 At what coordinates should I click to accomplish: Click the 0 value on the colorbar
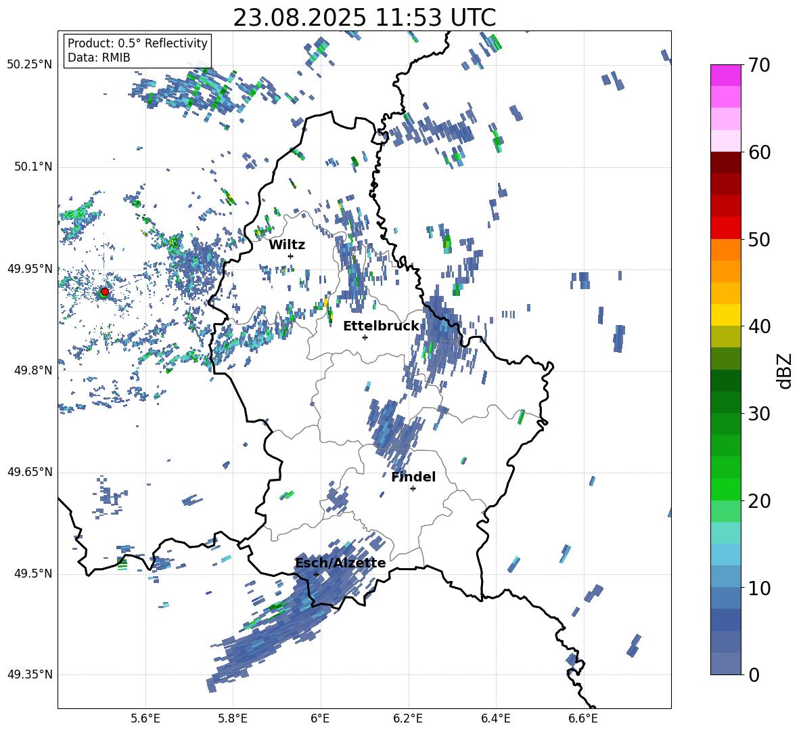click(x=754, y=674)
